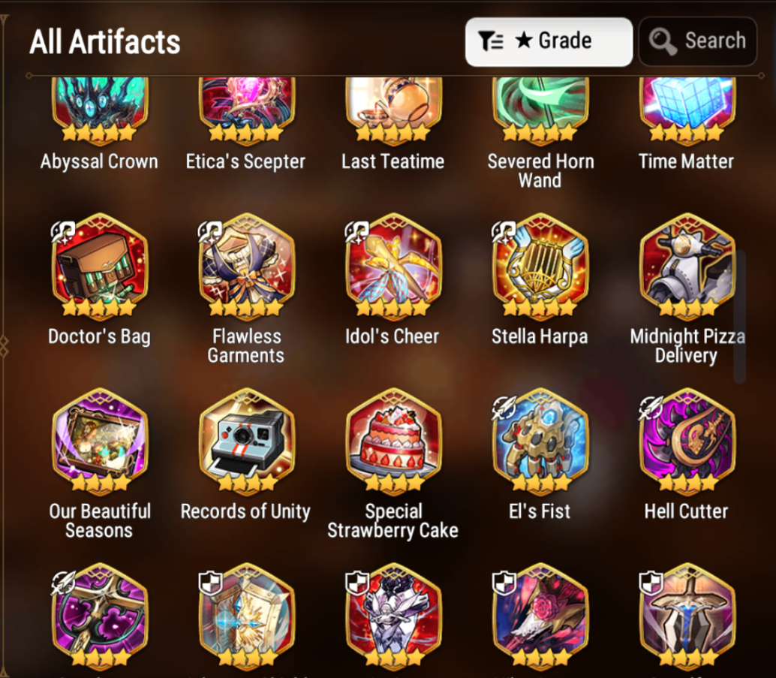Select the Doctor's Bag artifact icon
Viewport: 776px width, 678px height.
click(100, 266)
